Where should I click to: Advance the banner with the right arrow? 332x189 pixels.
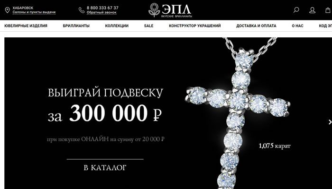tap(330, 122)
